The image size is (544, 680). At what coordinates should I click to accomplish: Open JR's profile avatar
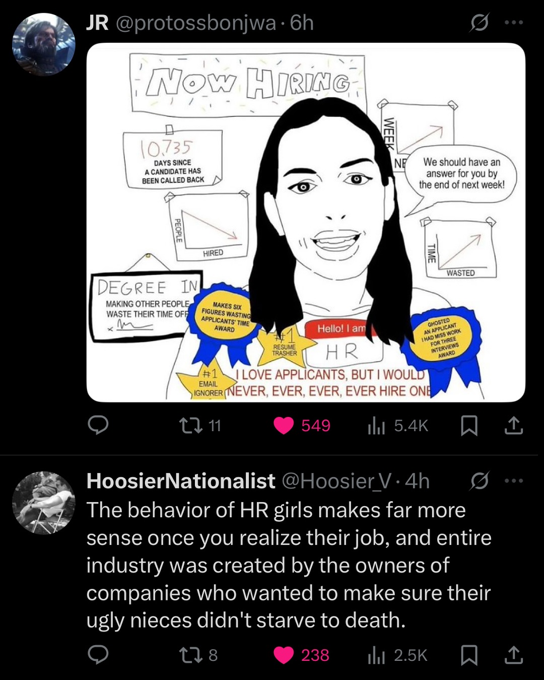pos(44,44)
